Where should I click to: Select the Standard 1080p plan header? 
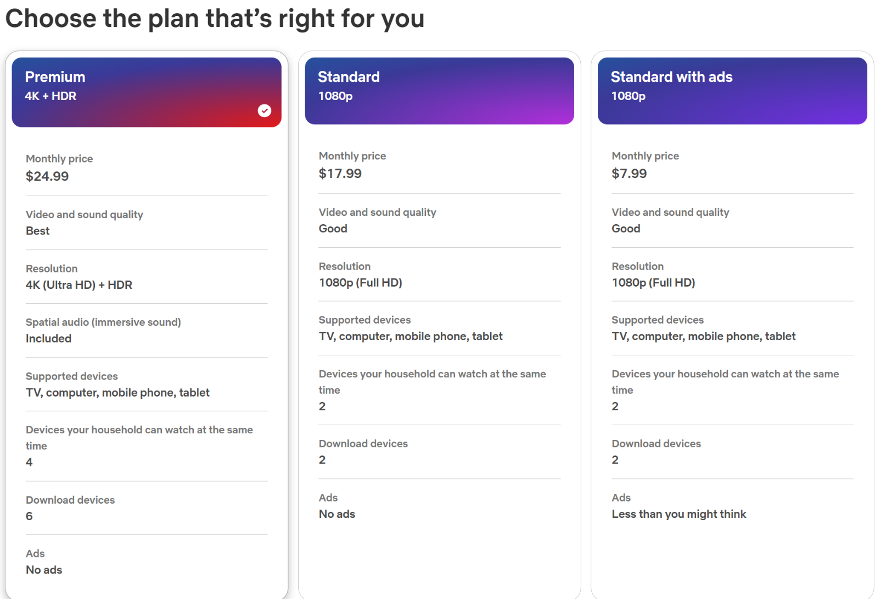click(x=439, y=91)
